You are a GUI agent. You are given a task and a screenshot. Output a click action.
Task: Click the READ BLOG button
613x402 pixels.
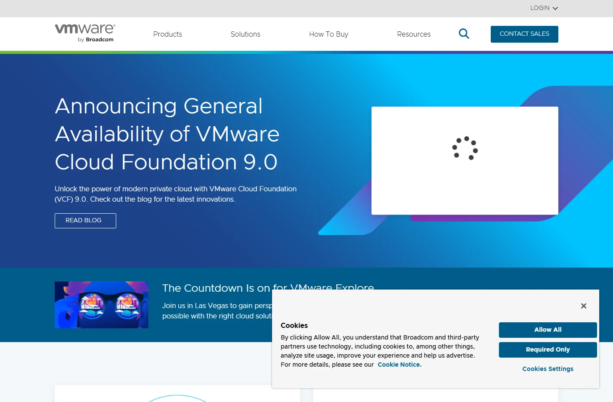coord(85,221)
